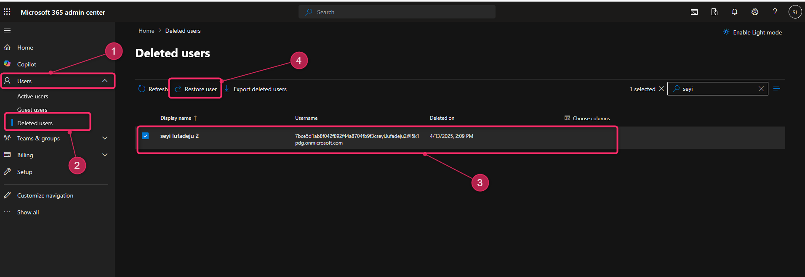Sort by the Display name column
This screenshot has height=277, width=805.
coord(179,118)
